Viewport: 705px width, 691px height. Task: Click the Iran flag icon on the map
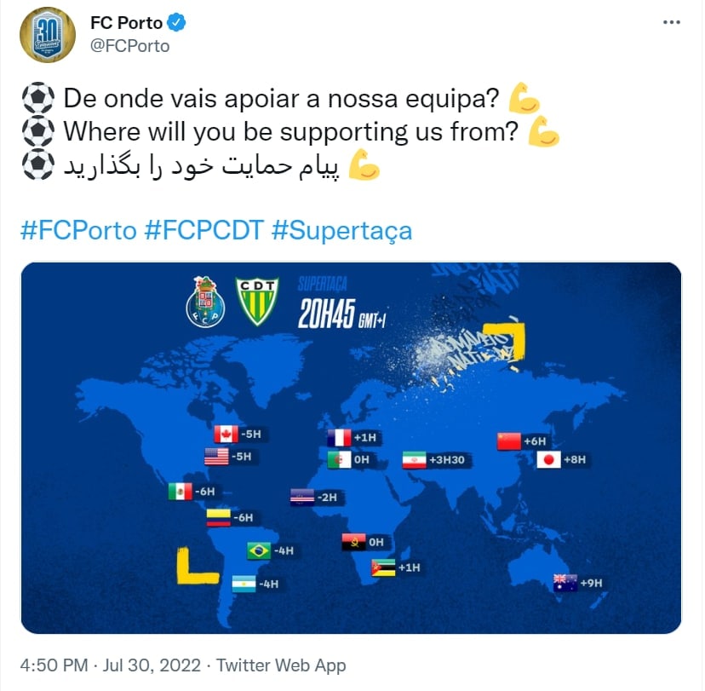pyautogui.click(x=415, y=460)
